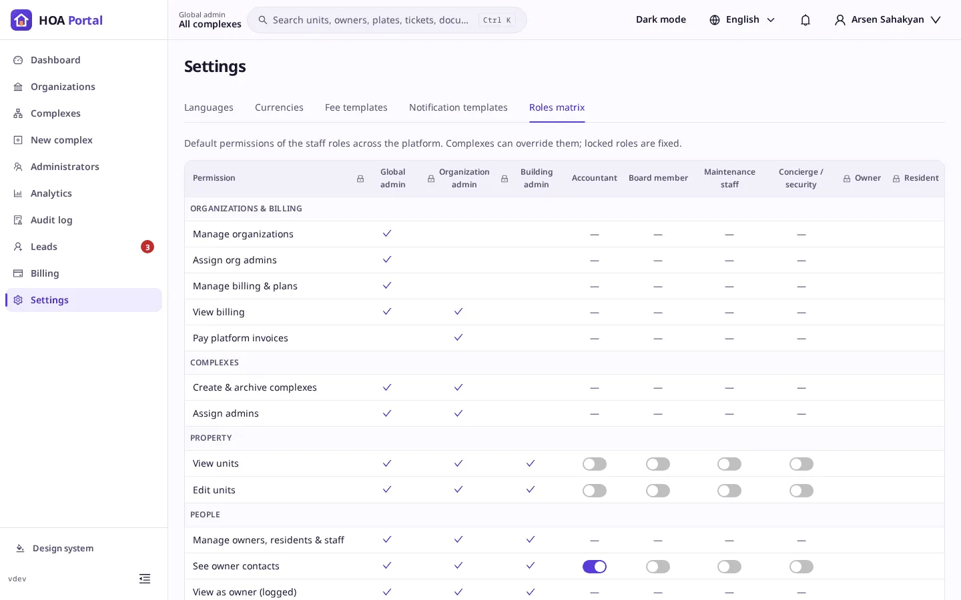Image resolution: width=961 pixels, height=600 pixels.
Task: Enable See owner contacts for Board member
Action: [x=658, y=567]
